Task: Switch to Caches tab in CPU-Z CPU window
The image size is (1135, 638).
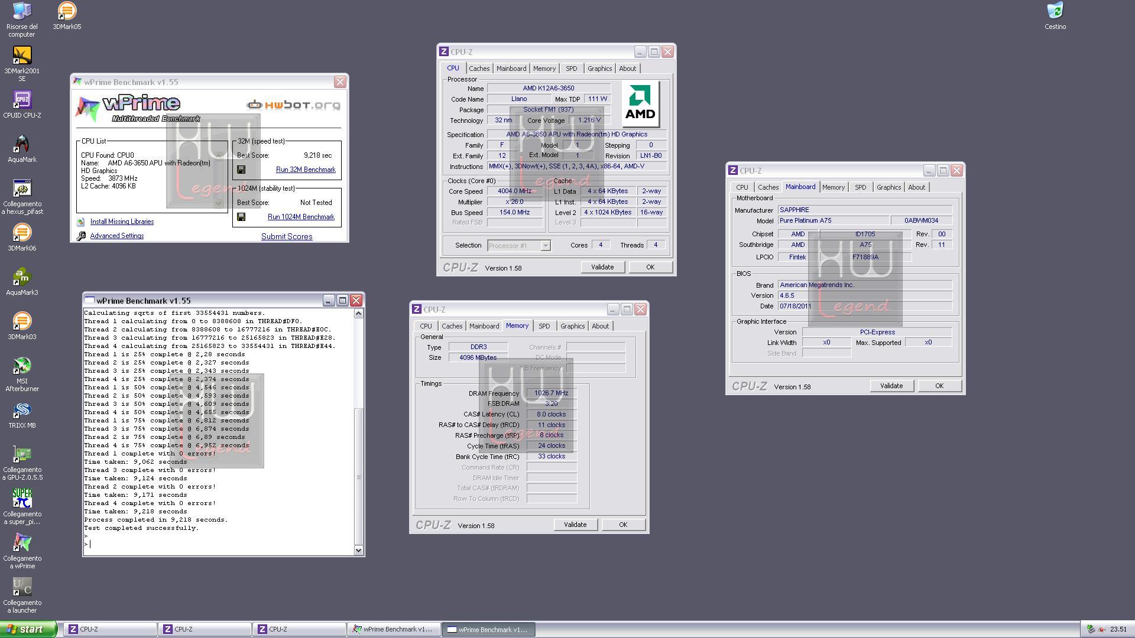Action: (x=479, y=69)
